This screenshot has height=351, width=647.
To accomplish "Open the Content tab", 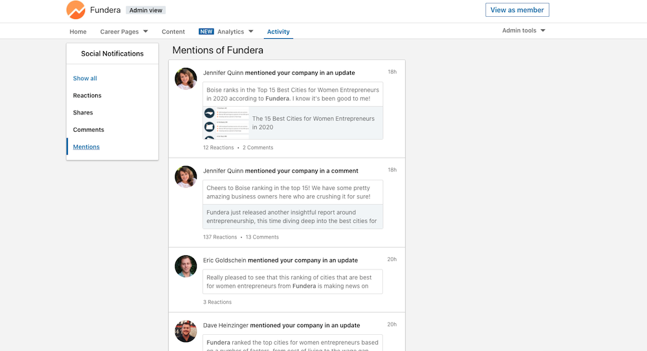I will [x=173, y=32].
